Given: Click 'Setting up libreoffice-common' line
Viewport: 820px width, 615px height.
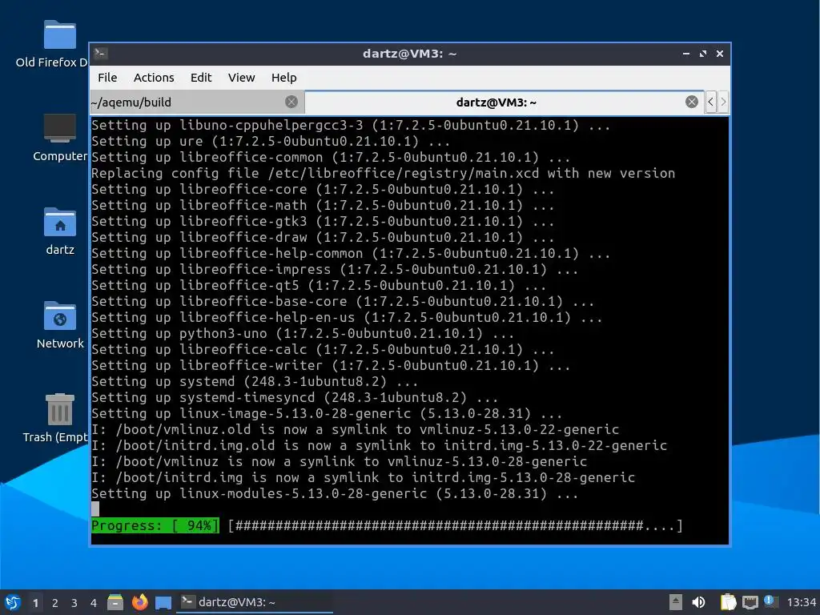Looking at the screenshot, I should point(331,158).
